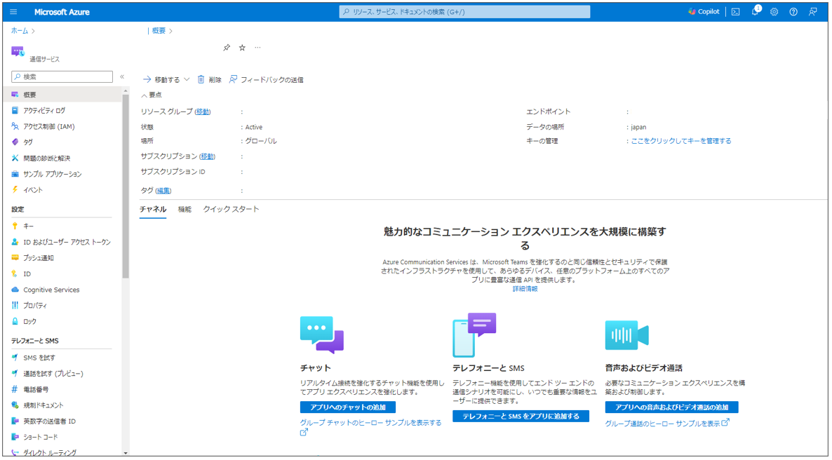Click the 削除 trash icon
The image size is (832, 460).
[x=201, y=79]
